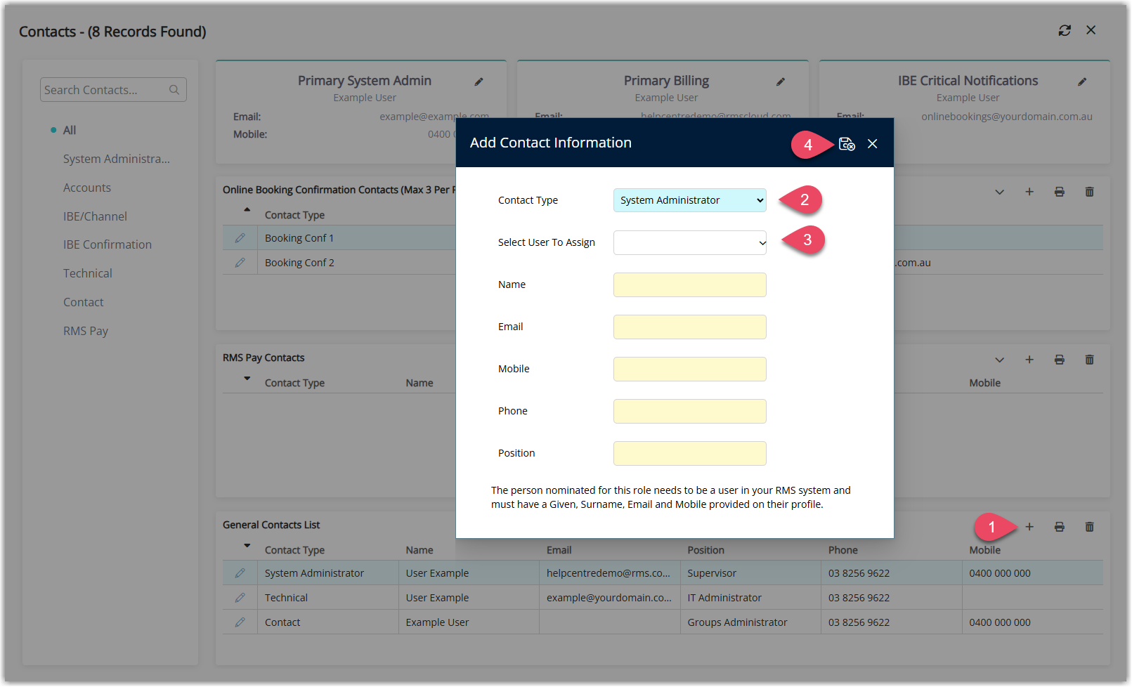Delete from RMS Pay Contacts
The image size is (1132, 687).
(1090, 360)
